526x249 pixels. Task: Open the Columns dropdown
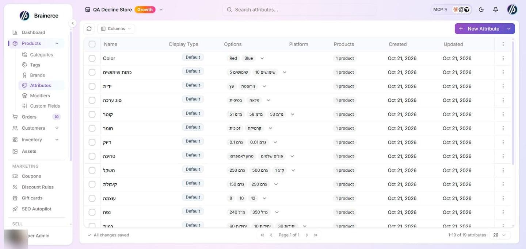click(x=116, y=28)
